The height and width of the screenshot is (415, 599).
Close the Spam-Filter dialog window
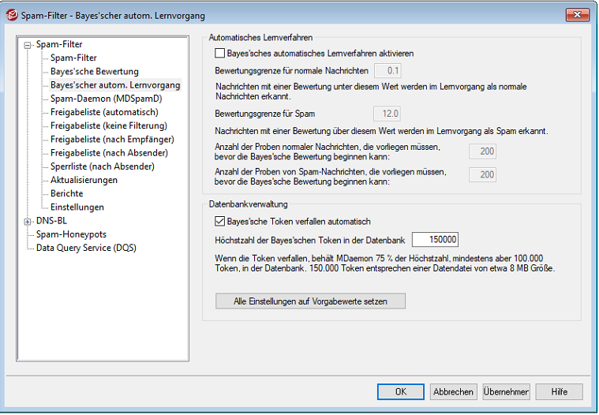tap(578, 14)
